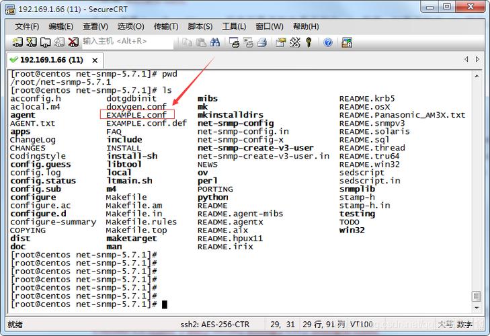490x336 pixels.
Task: Open the 查看(V) menu
Action: click(95, 27)
